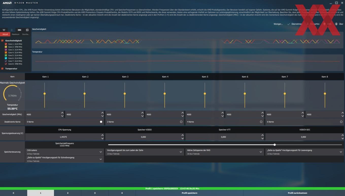Decrease Kern 3 speed with down arrow
The image size is (345, 196).
coord(142,116)
